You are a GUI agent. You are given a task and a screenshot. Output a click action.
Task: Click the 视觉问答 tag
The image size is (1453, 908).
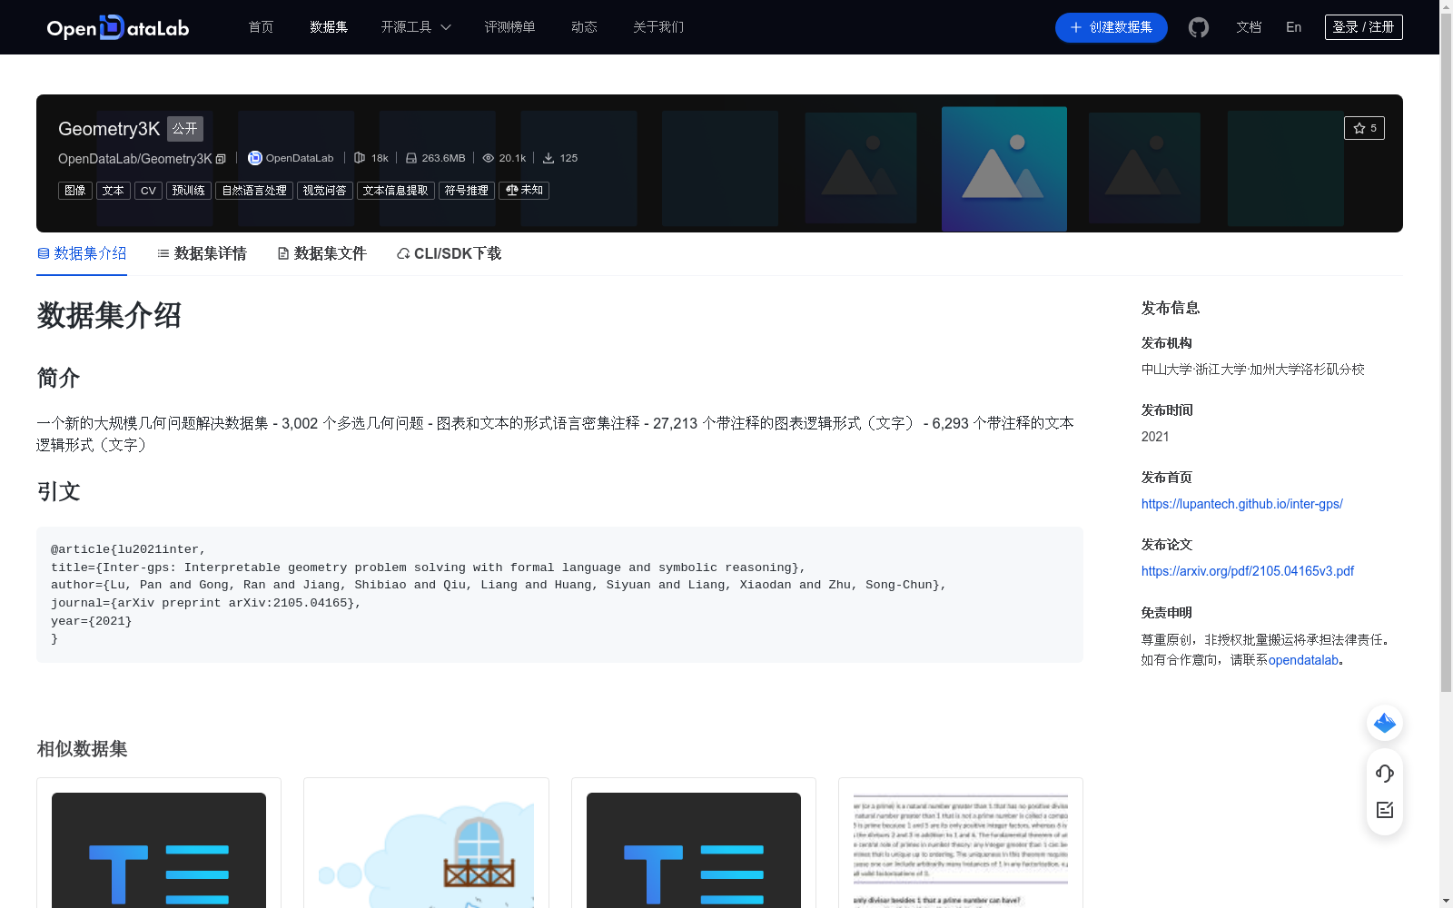point(325,191)
